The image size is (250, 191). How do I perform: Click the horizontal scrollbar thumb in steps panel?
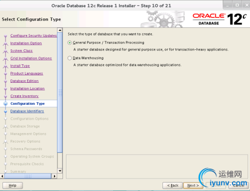click(x=28, y=176)
